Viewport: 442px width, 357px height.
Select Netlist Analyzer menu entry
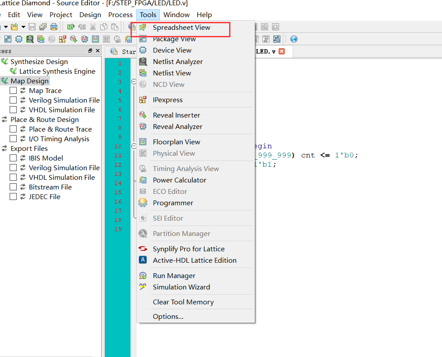pyautogui.click(x=196, y=61)
